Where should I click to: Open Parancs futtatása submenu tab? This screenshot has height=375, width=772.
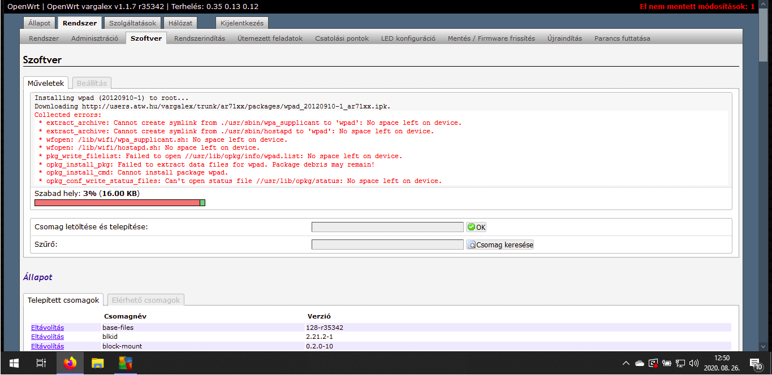[x=622, y=38]
